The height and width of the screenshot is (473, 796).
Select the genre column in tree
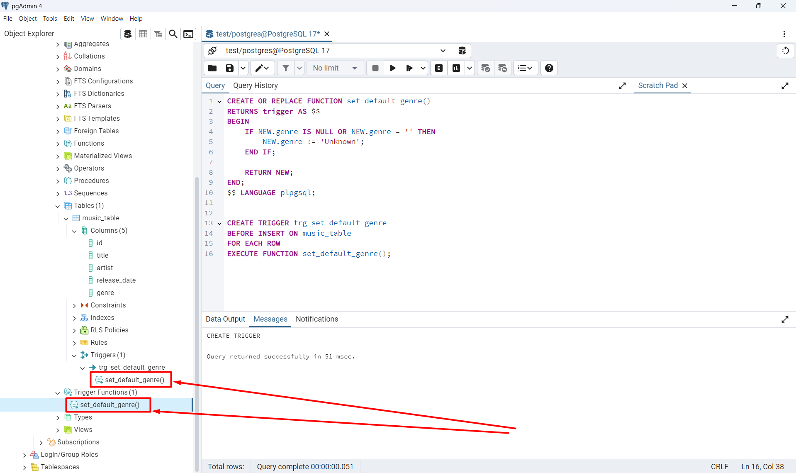coord(105,293)
